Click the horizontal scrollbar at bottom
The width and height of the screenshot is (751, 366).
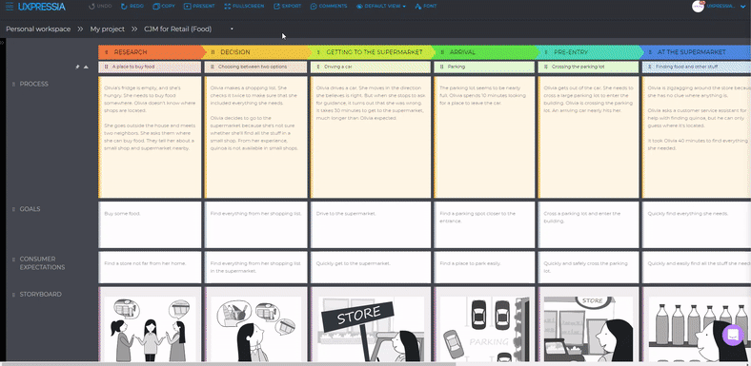228,364
